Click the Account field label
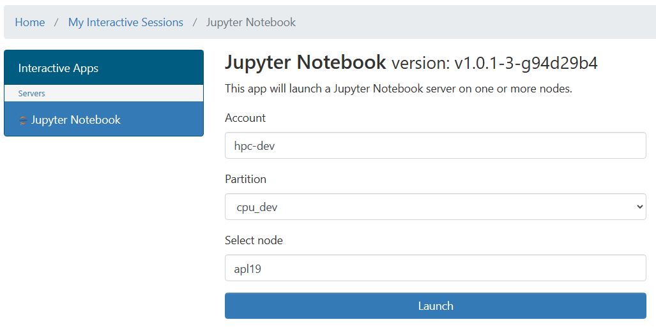The image size is (656, 329). [245, 118]
